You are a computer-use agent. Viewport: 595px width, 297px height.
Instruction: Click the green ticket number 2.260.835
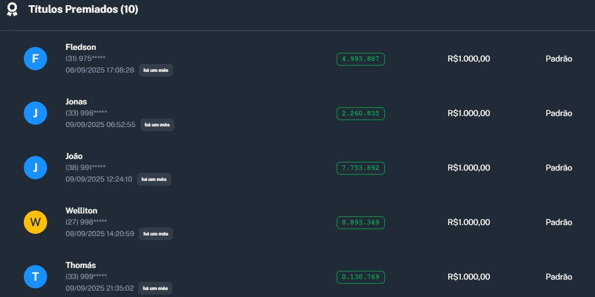pos(360,113)
